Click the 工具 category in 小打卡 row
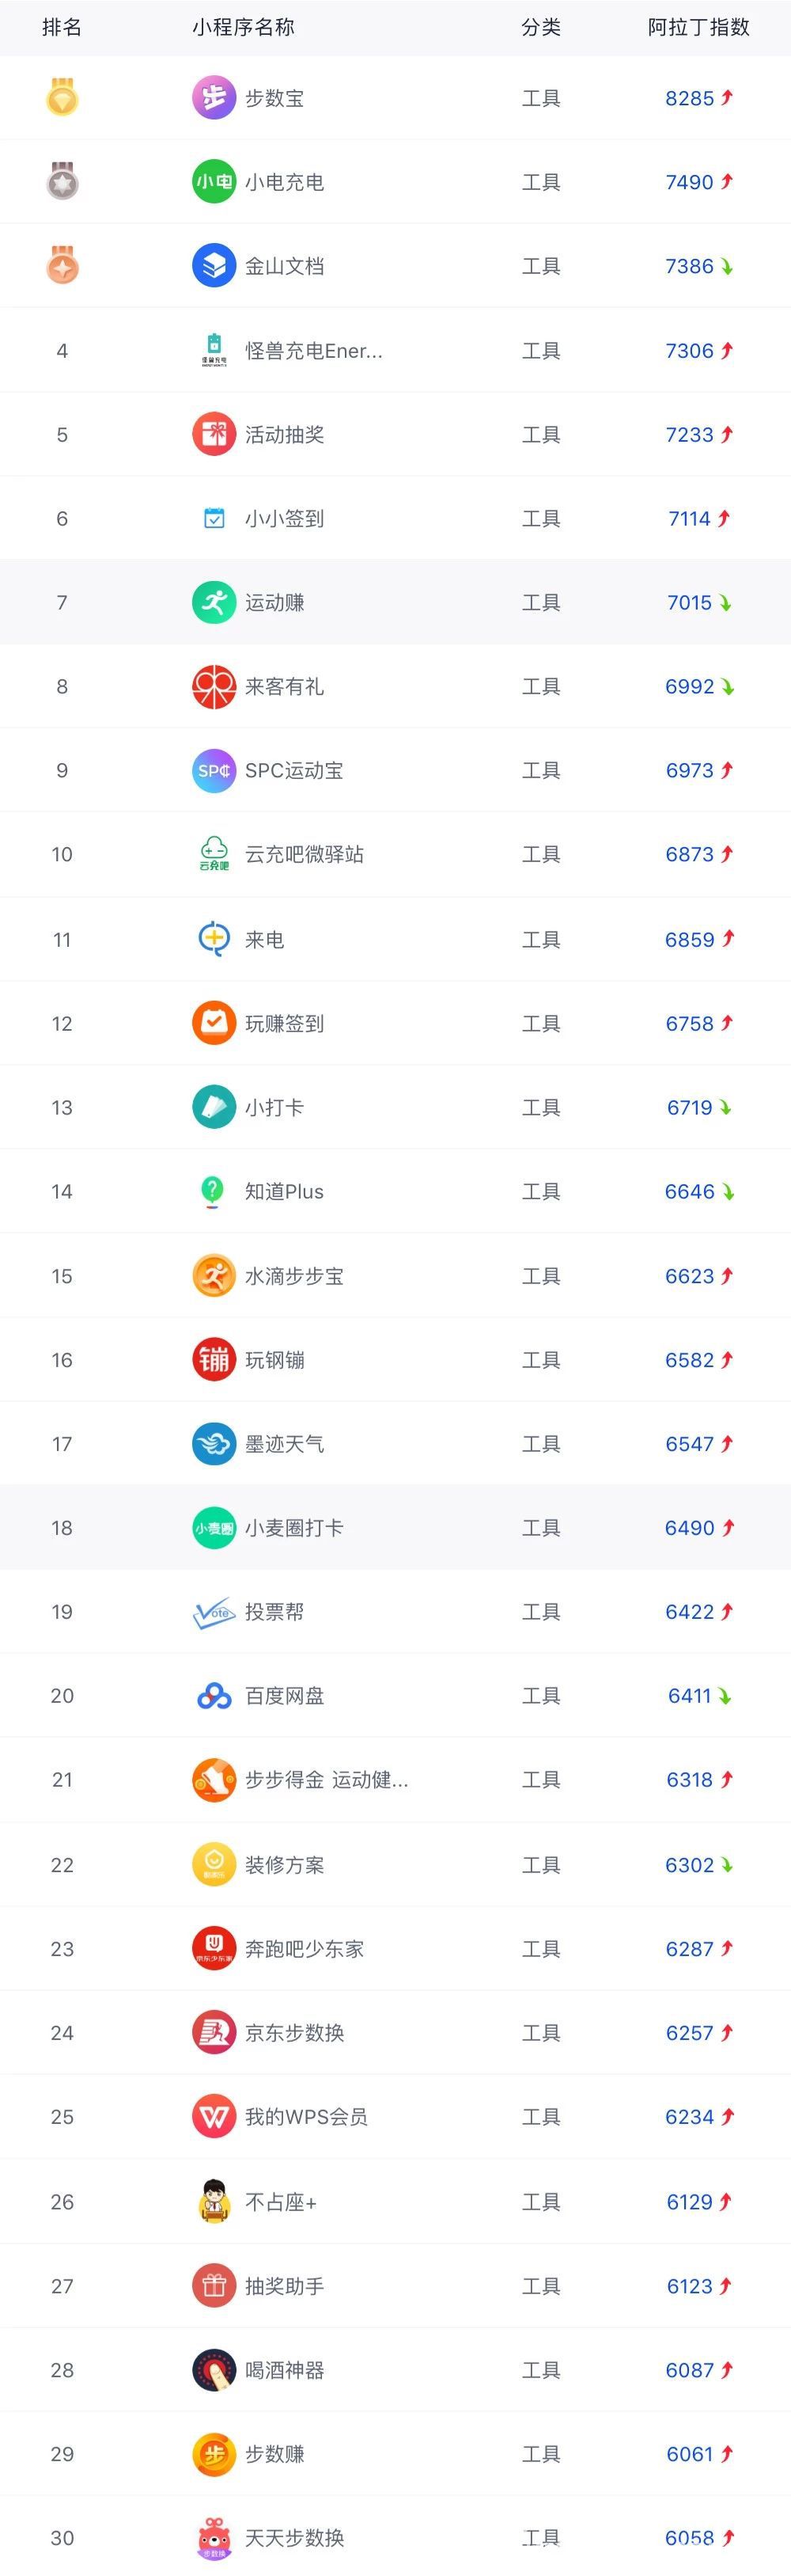791x2576 pixels. point(541,1108)
